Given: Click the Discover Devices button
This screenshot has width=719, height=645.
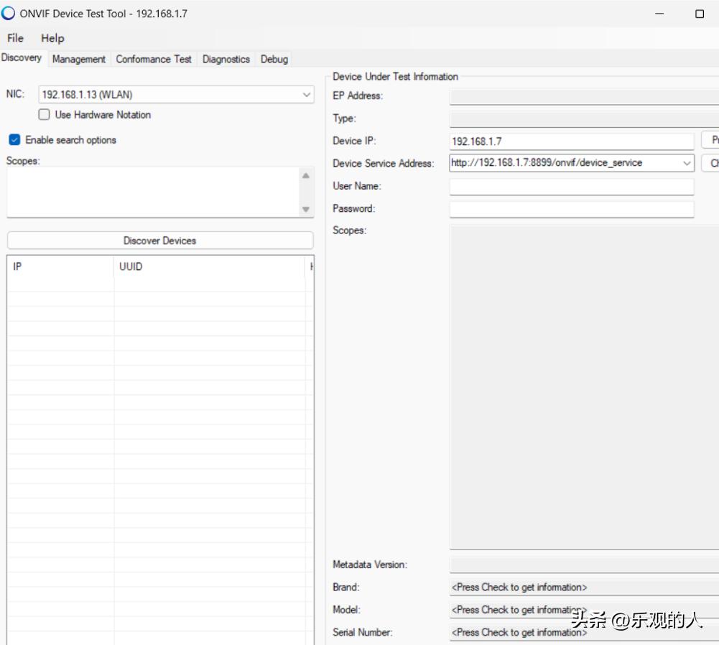Looking at the screenshot, I should click(x=159, y=241).
